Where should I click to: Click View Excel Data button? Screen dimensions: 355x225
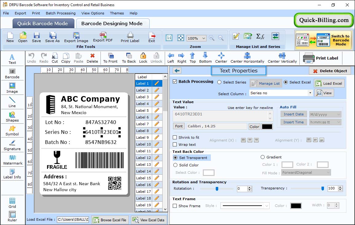(x=149, y=220)
